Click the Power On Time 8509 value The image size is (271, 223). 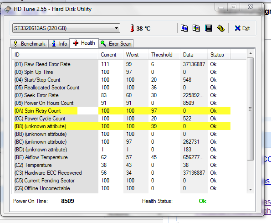[67, 201]
